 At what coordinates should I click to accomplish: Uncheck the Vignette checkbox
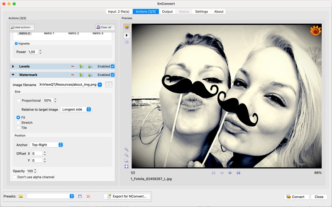(16, 43)
